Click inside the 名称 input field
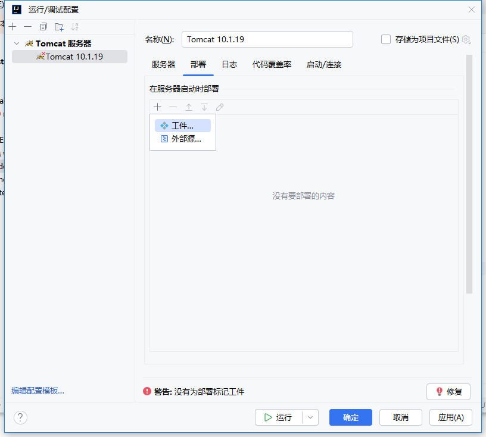This screenshot has width=486, height=437. click(267, 39)
